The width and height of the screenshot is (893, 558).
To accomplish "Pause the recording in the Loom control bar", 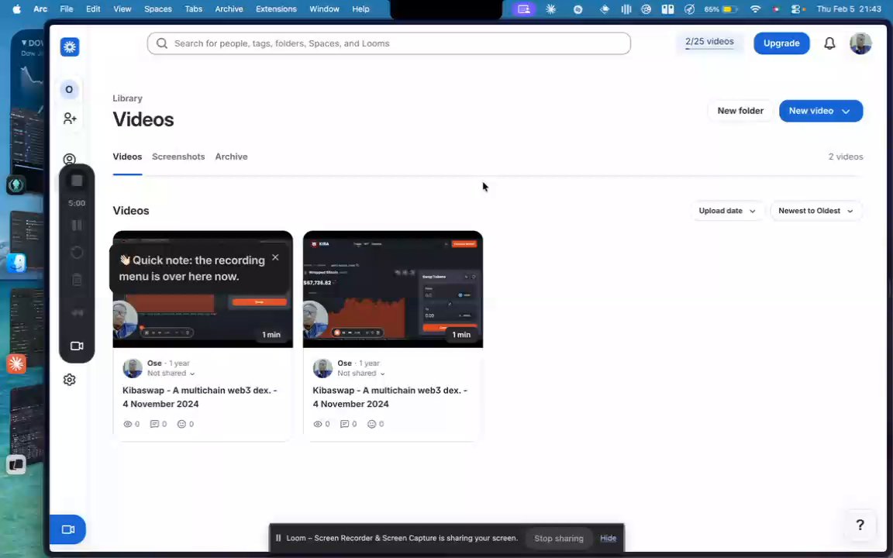I will (x=77, y=226).
